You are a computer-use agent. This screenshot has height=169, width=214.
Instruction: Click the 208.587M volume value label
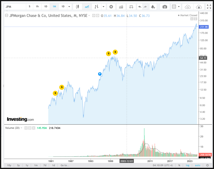pos(205,155)
